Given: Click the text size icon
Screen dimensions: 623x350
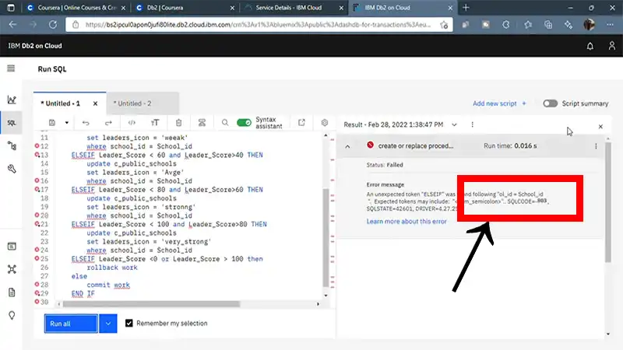Looking at the screenshot, I should tap(155, 123).
